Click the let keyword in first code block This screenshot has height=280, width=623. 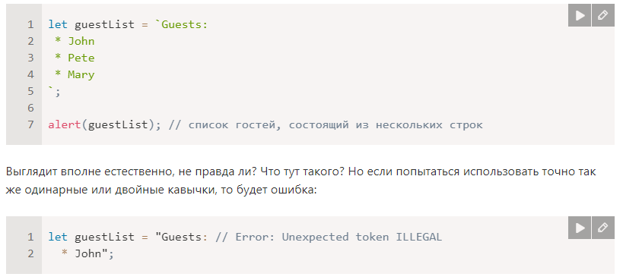(x=58, y=24)
